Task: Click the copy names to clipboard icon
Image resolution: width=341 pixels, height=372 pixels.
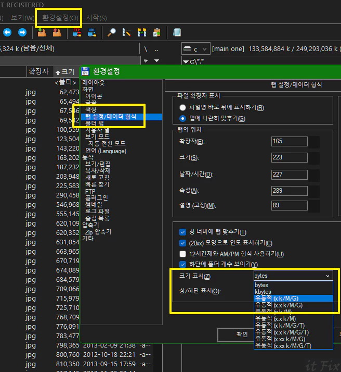Action: click(156, 32)
